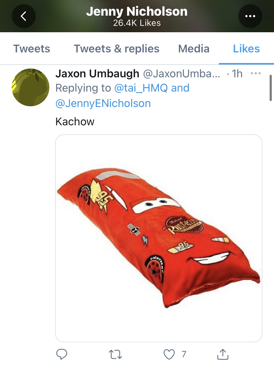Click the Jaxon Umbaugh display name
The image size is (274, 366).
97,74
